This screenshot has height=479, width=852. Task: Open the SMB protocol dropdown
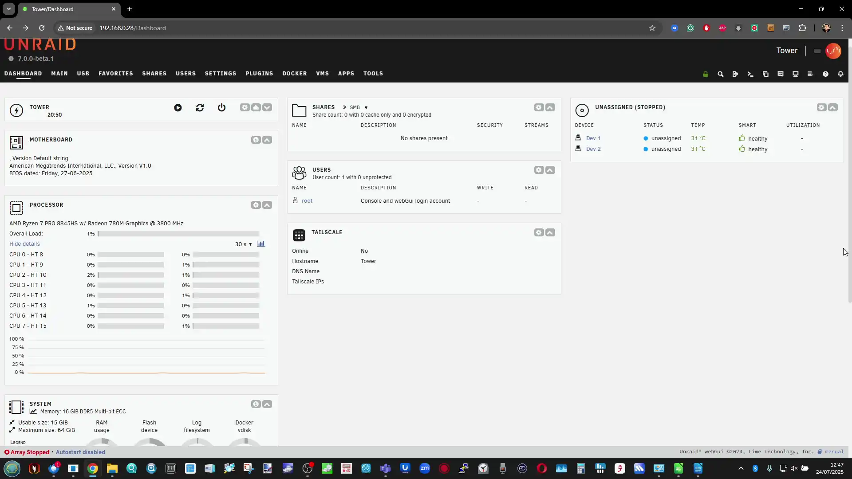click(x=359, y=107)
